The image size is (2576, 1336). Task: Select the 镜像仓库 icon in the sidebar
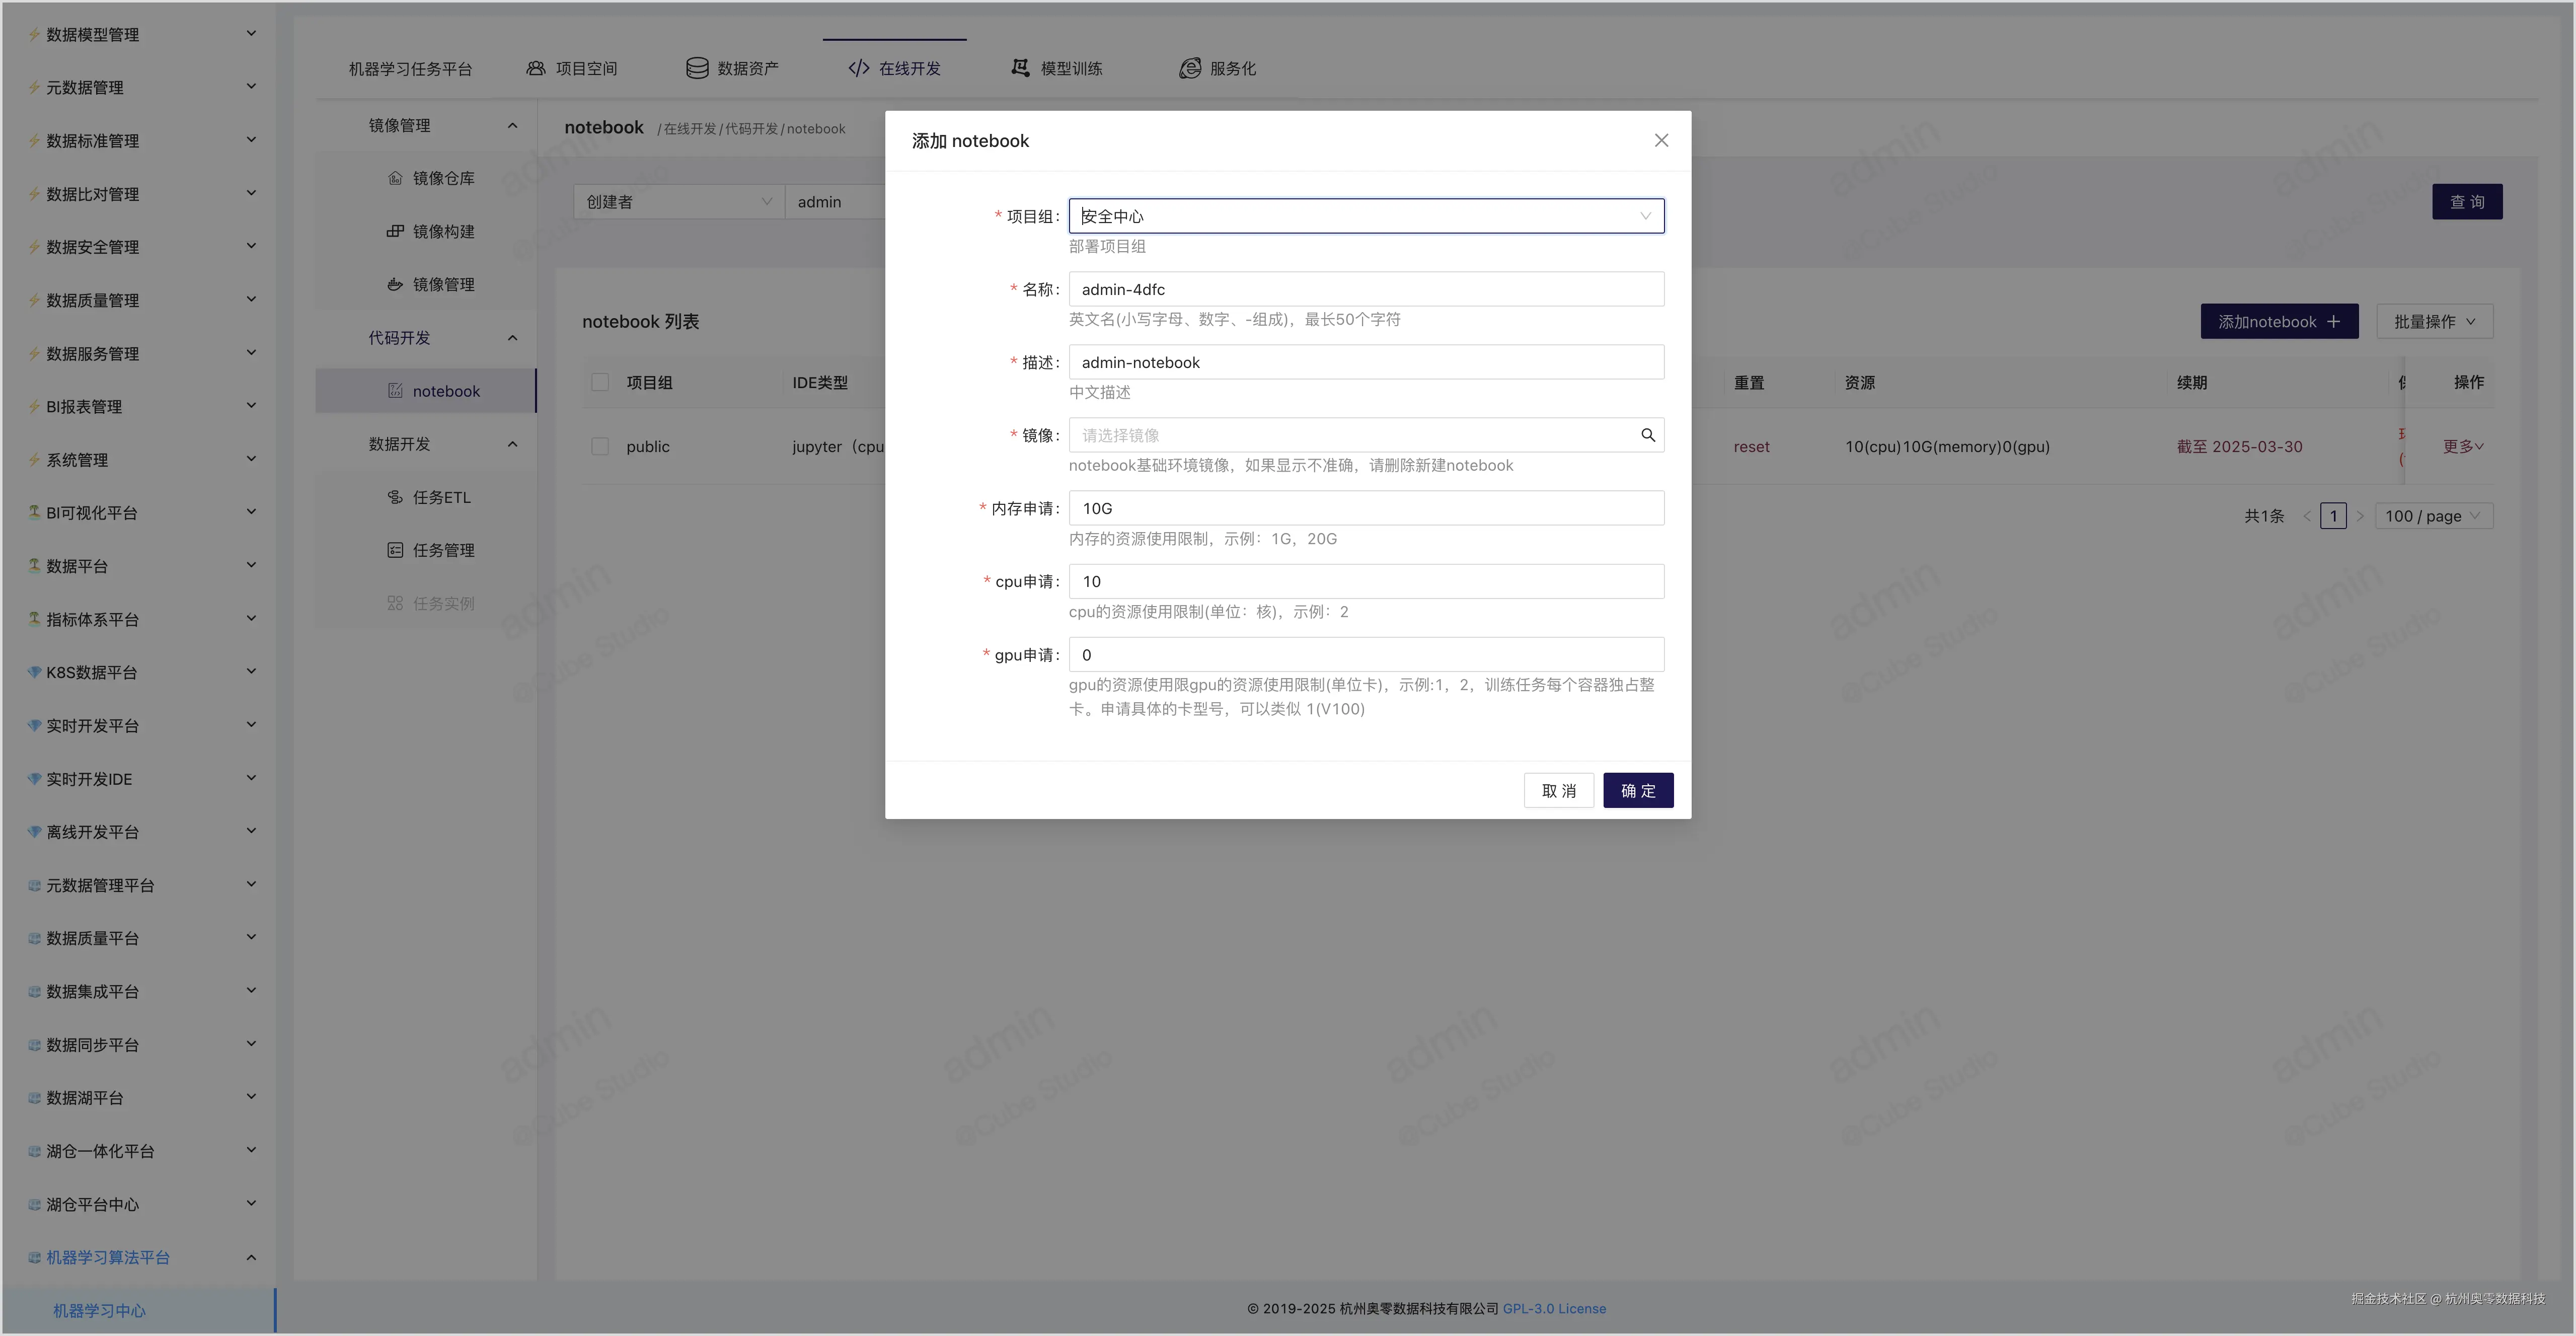click(396, 178)
